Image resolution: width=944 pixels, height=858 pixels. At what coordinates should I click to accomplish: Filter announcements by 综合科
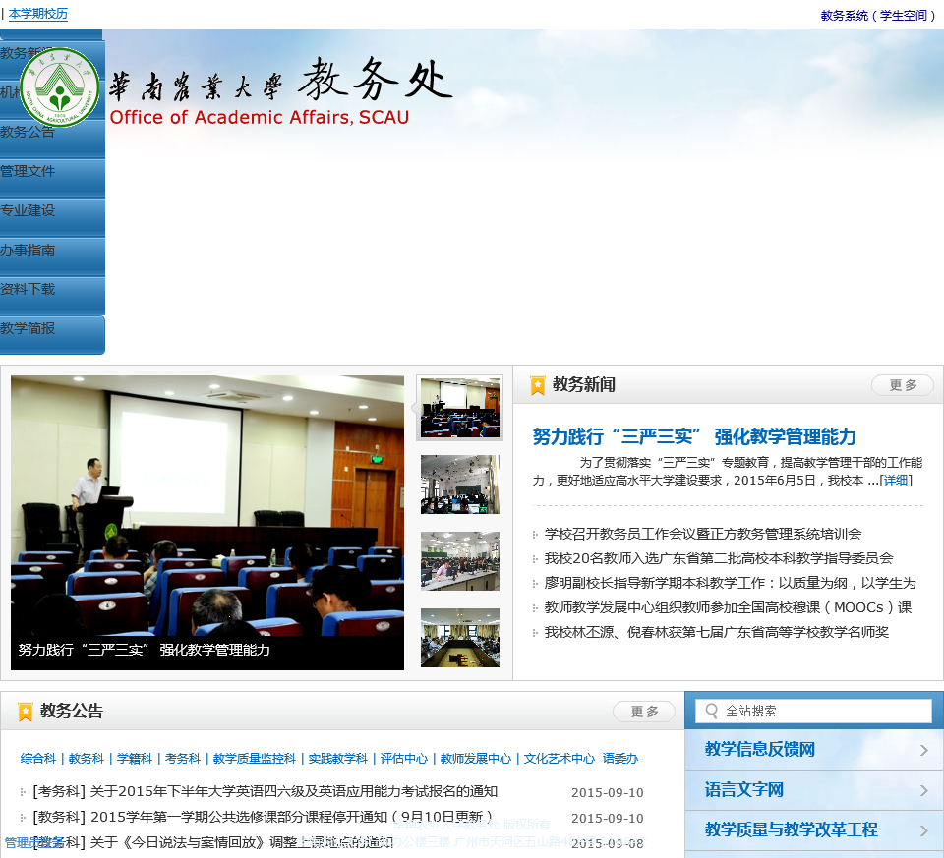pyautogui.click(x=38, y=759)
